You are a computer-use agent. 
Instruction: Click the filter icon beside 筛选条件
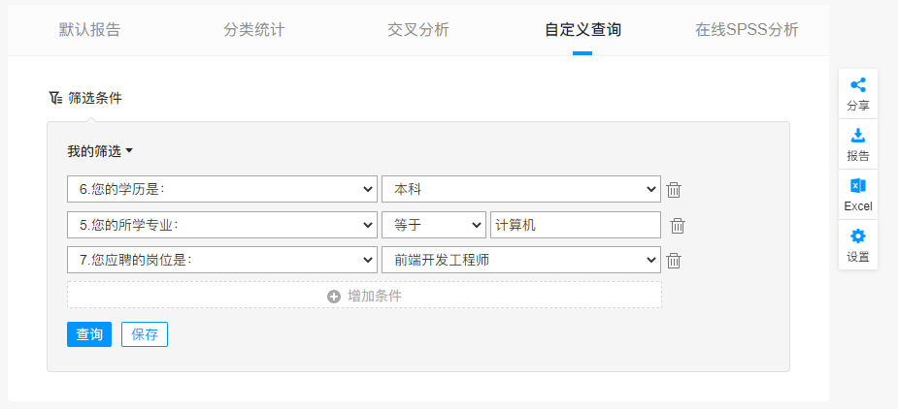[55, 98]
